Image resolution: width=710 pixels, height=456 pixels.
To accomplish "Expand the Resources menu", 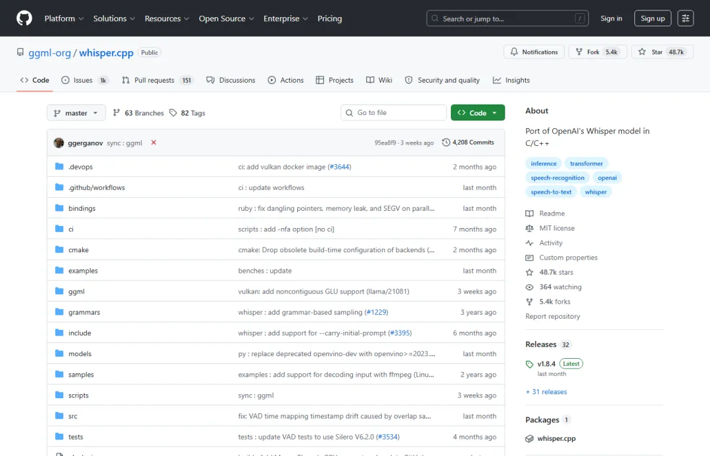I will pos(166,18).
